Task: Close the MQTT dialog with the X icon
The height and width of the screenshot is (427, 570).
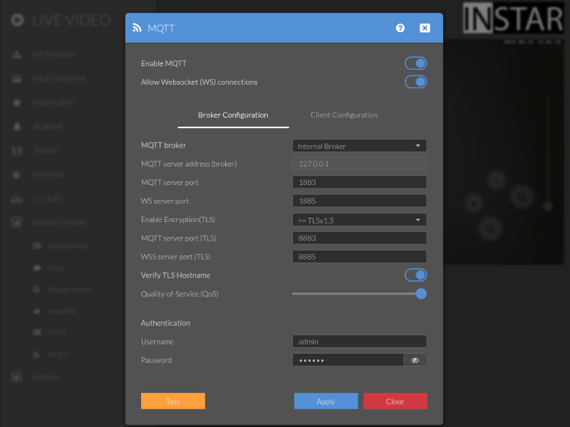Action: (425, 28)
